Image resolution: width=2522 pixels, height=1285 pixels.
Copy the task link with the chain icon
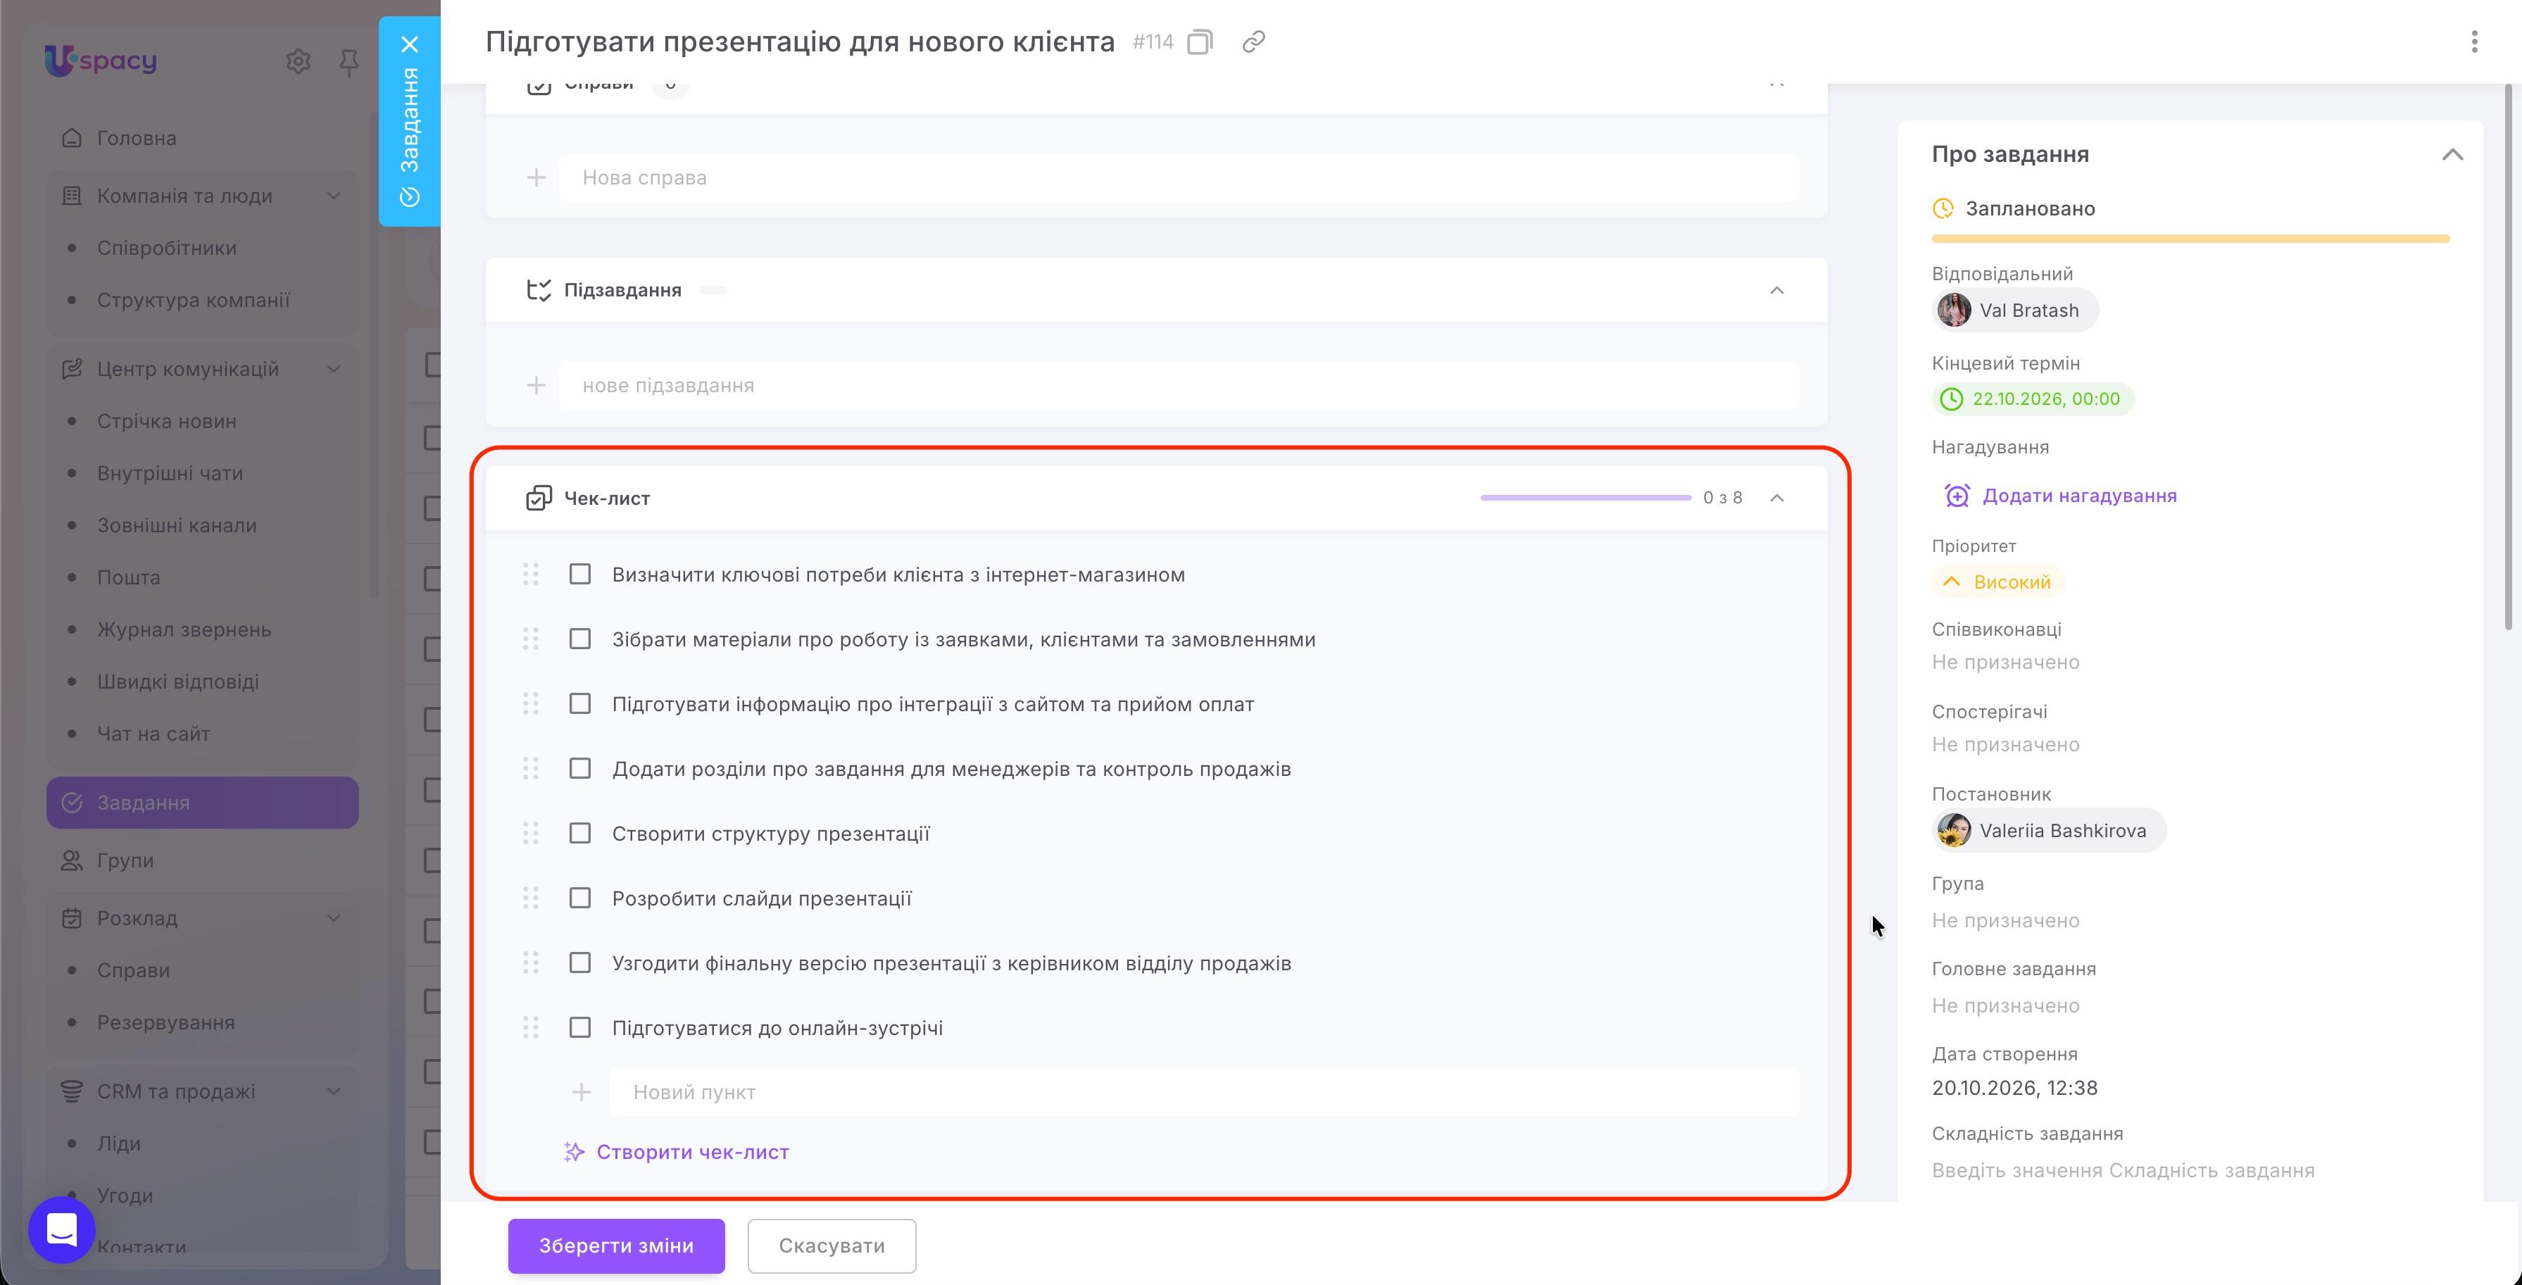click(1253, 42)
